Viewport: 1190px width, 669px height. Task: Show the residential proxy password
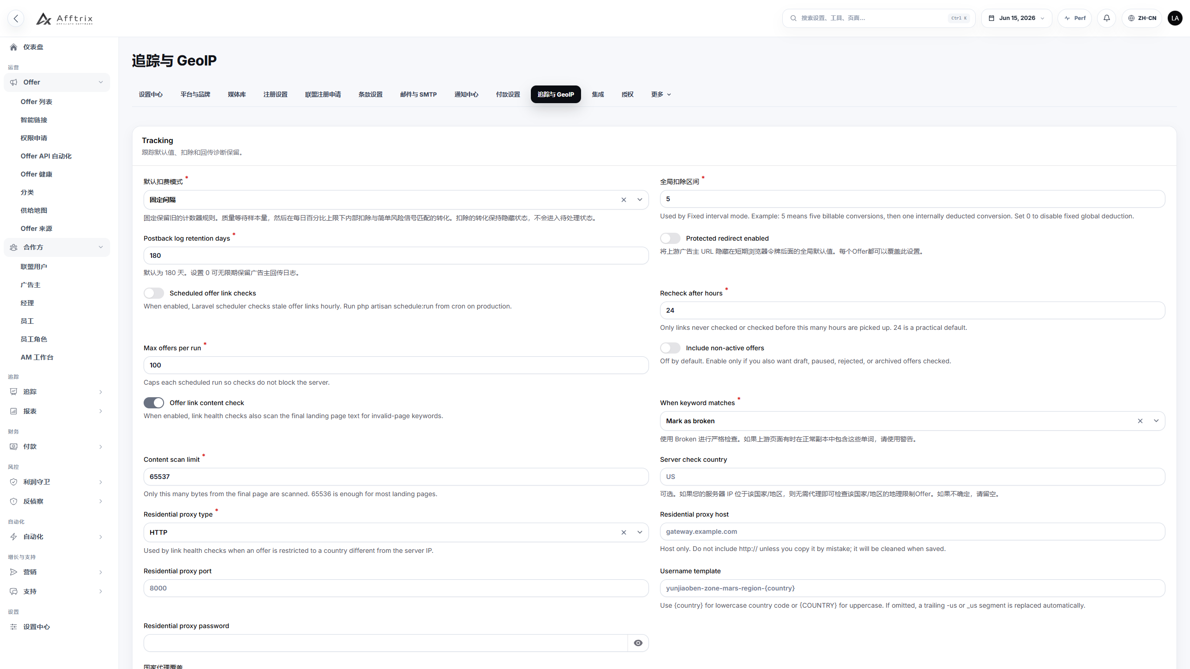point(638,643)
